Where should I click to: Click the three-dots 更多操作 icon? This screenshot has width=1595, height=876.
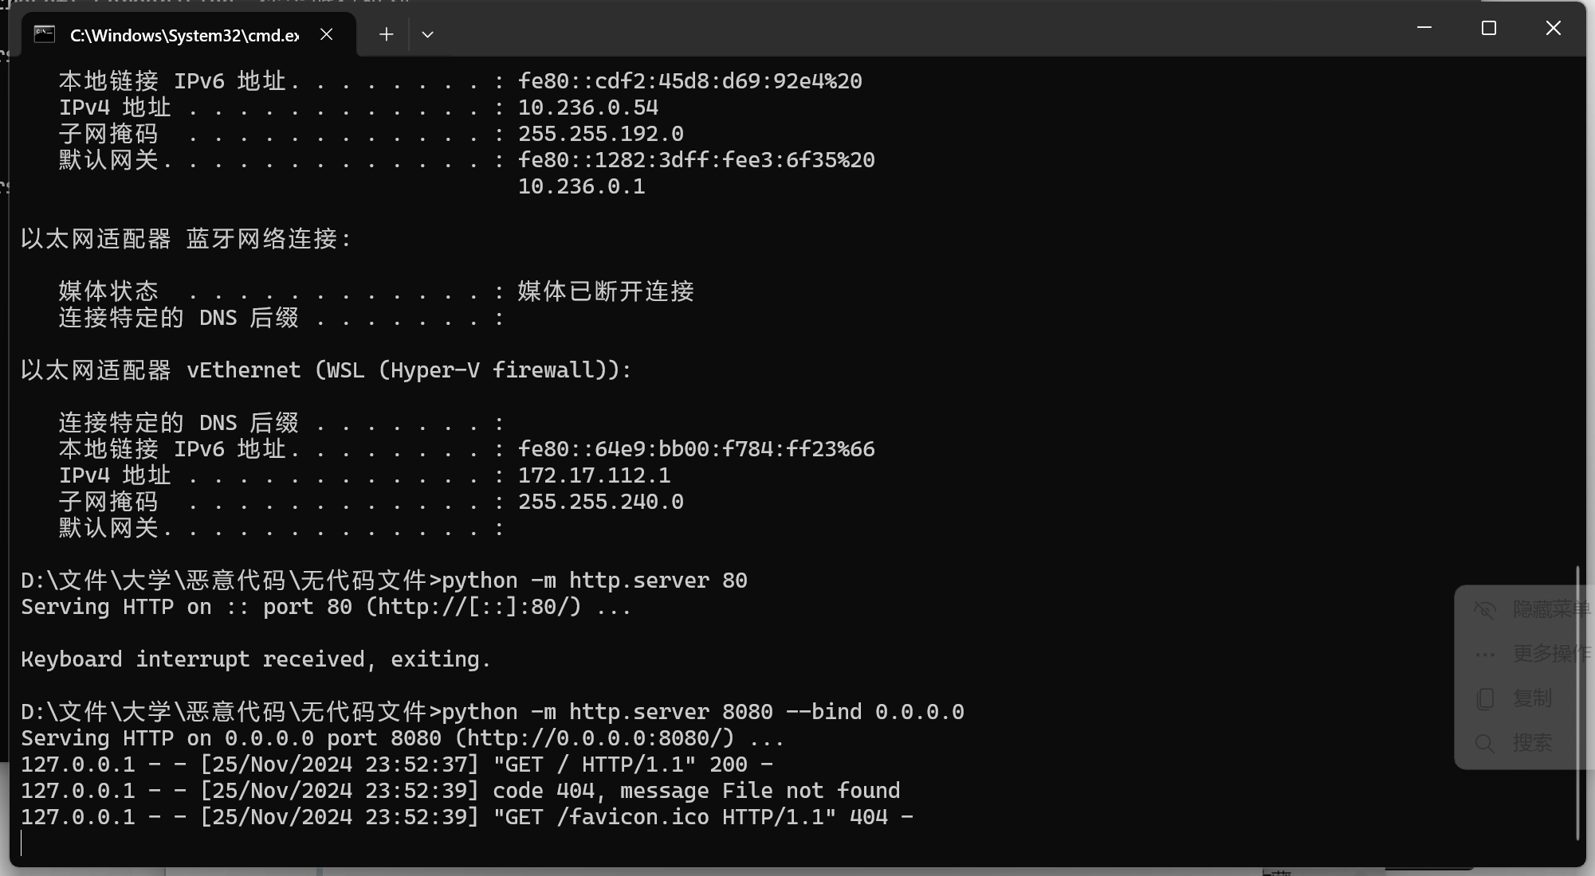click(x=1485, y=655)
